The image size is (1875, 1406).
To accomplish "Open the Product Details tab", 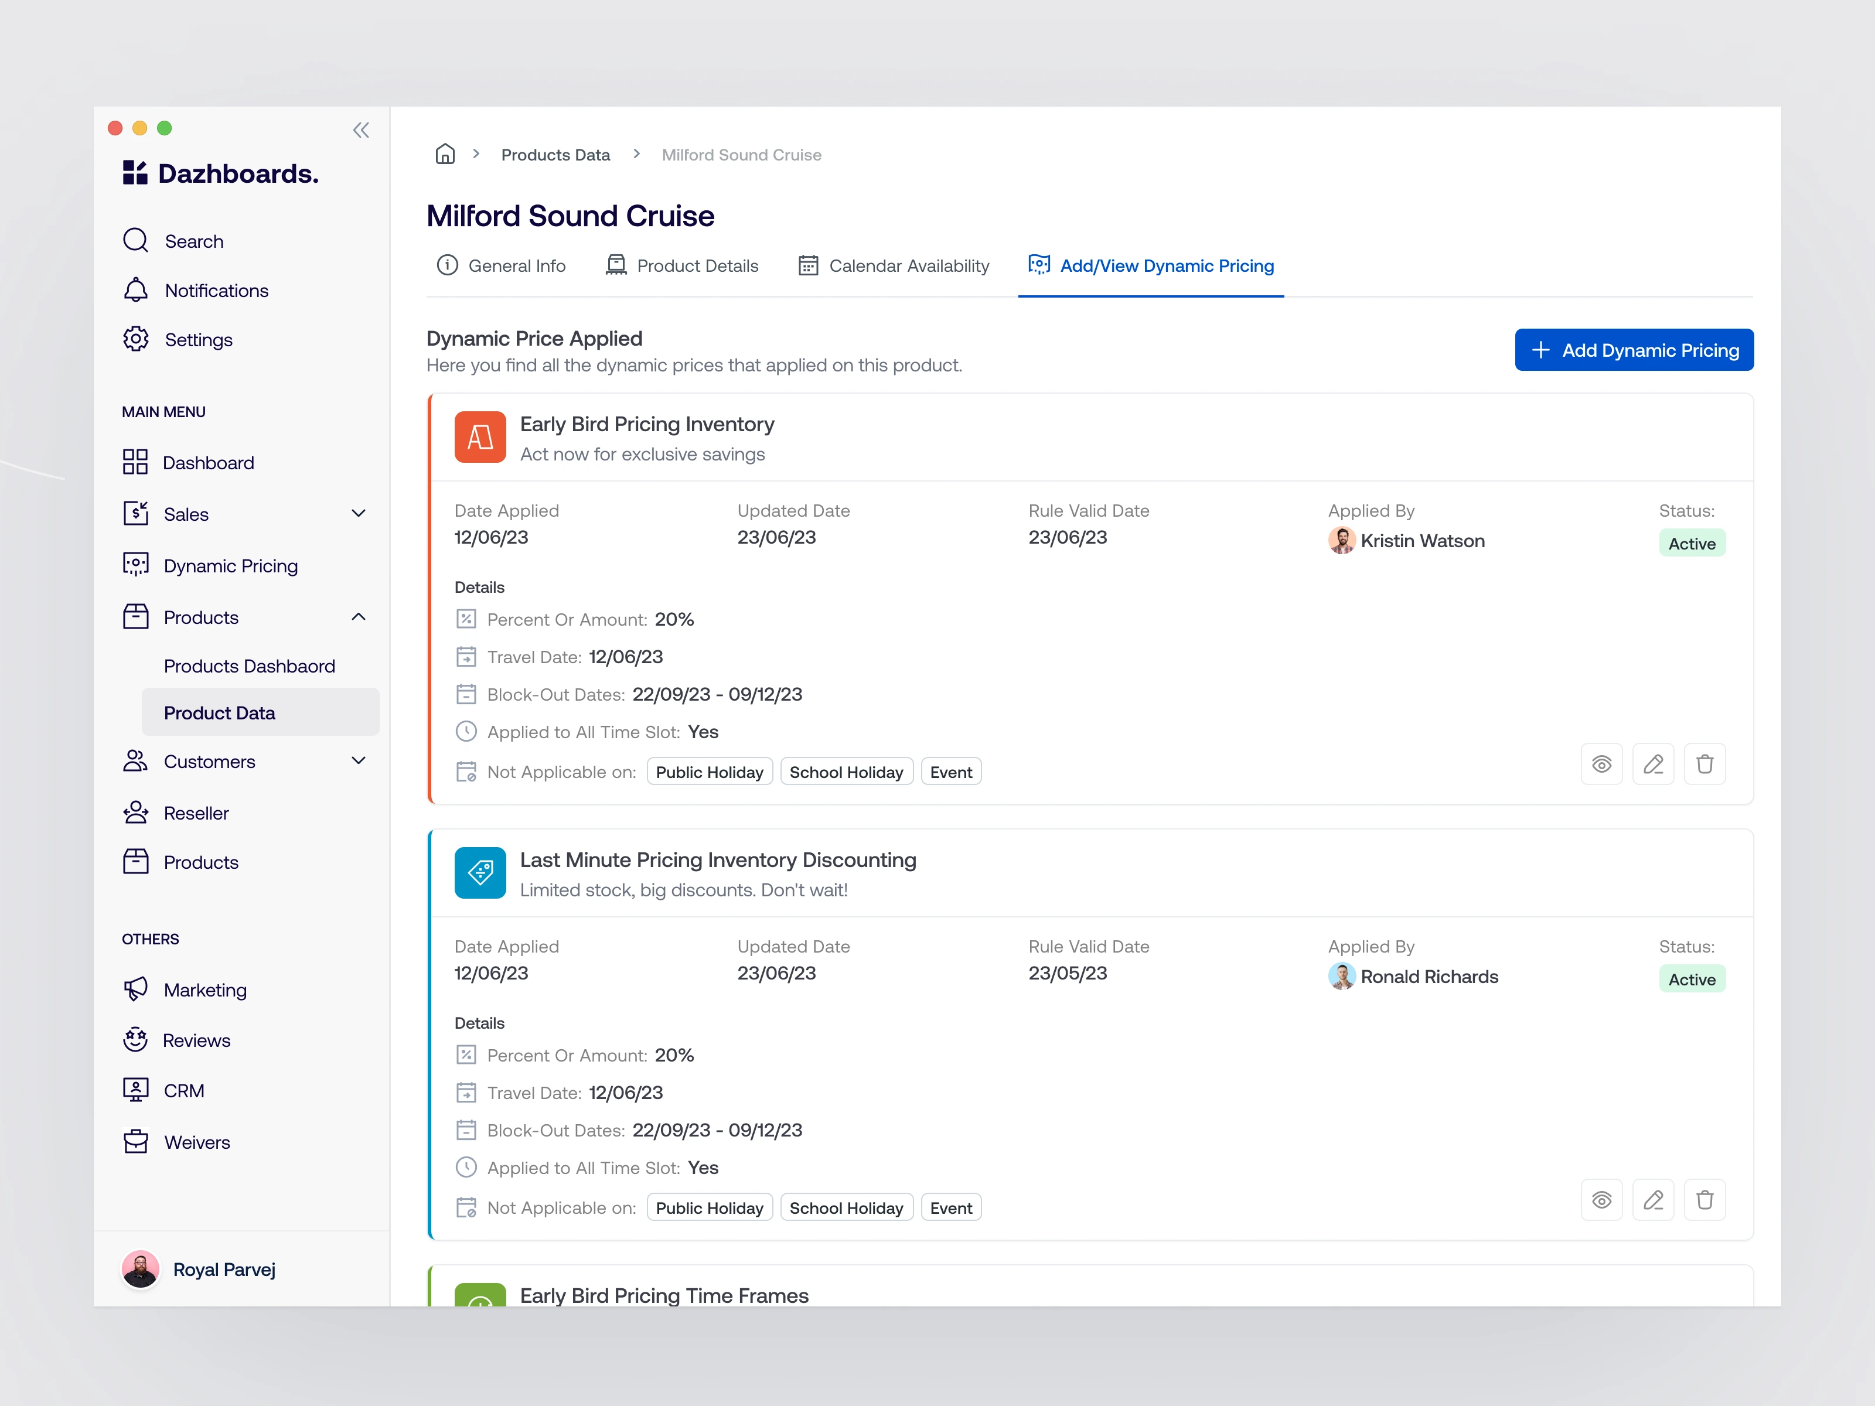I will (x=683, y=266).
